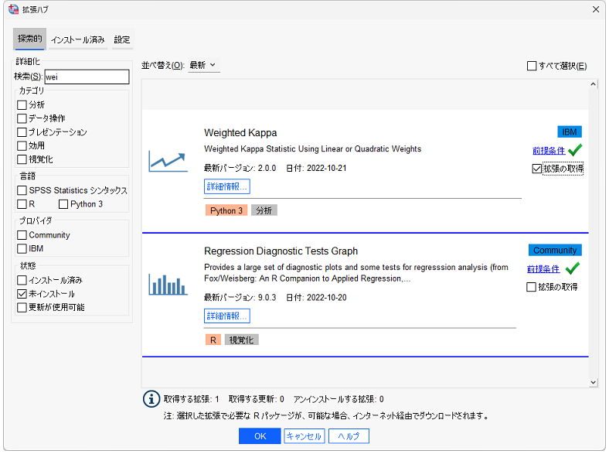609x454 pixels.
Task: Click the Weighted Kappa line chart icon
Action: (168, 161)
